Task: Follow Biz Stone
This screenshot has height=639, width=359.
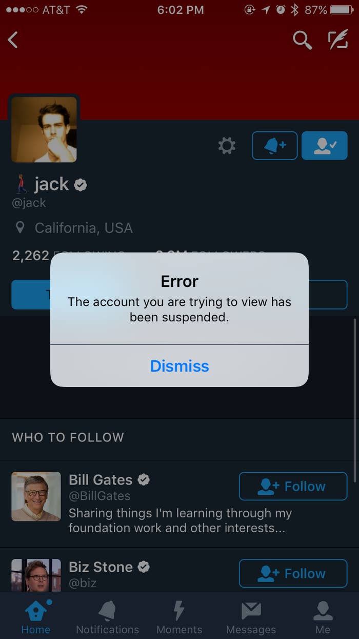Action: click(x=293, y=573)
